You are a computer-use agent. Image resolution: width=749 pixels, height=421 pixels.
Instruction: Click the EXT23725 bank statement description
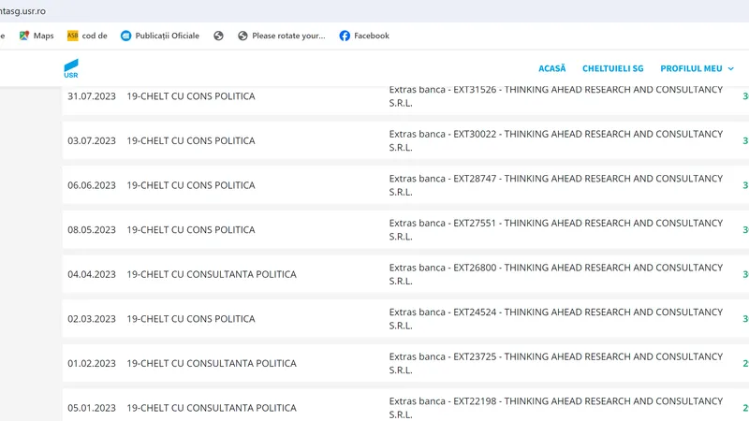pos(555,363)
